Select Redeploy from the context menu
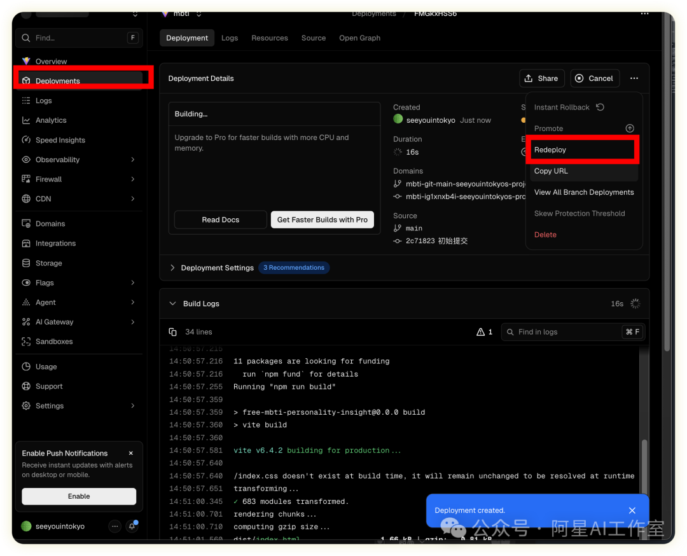The height and width of the screenshot is (556, 687). tap(550, 149)
